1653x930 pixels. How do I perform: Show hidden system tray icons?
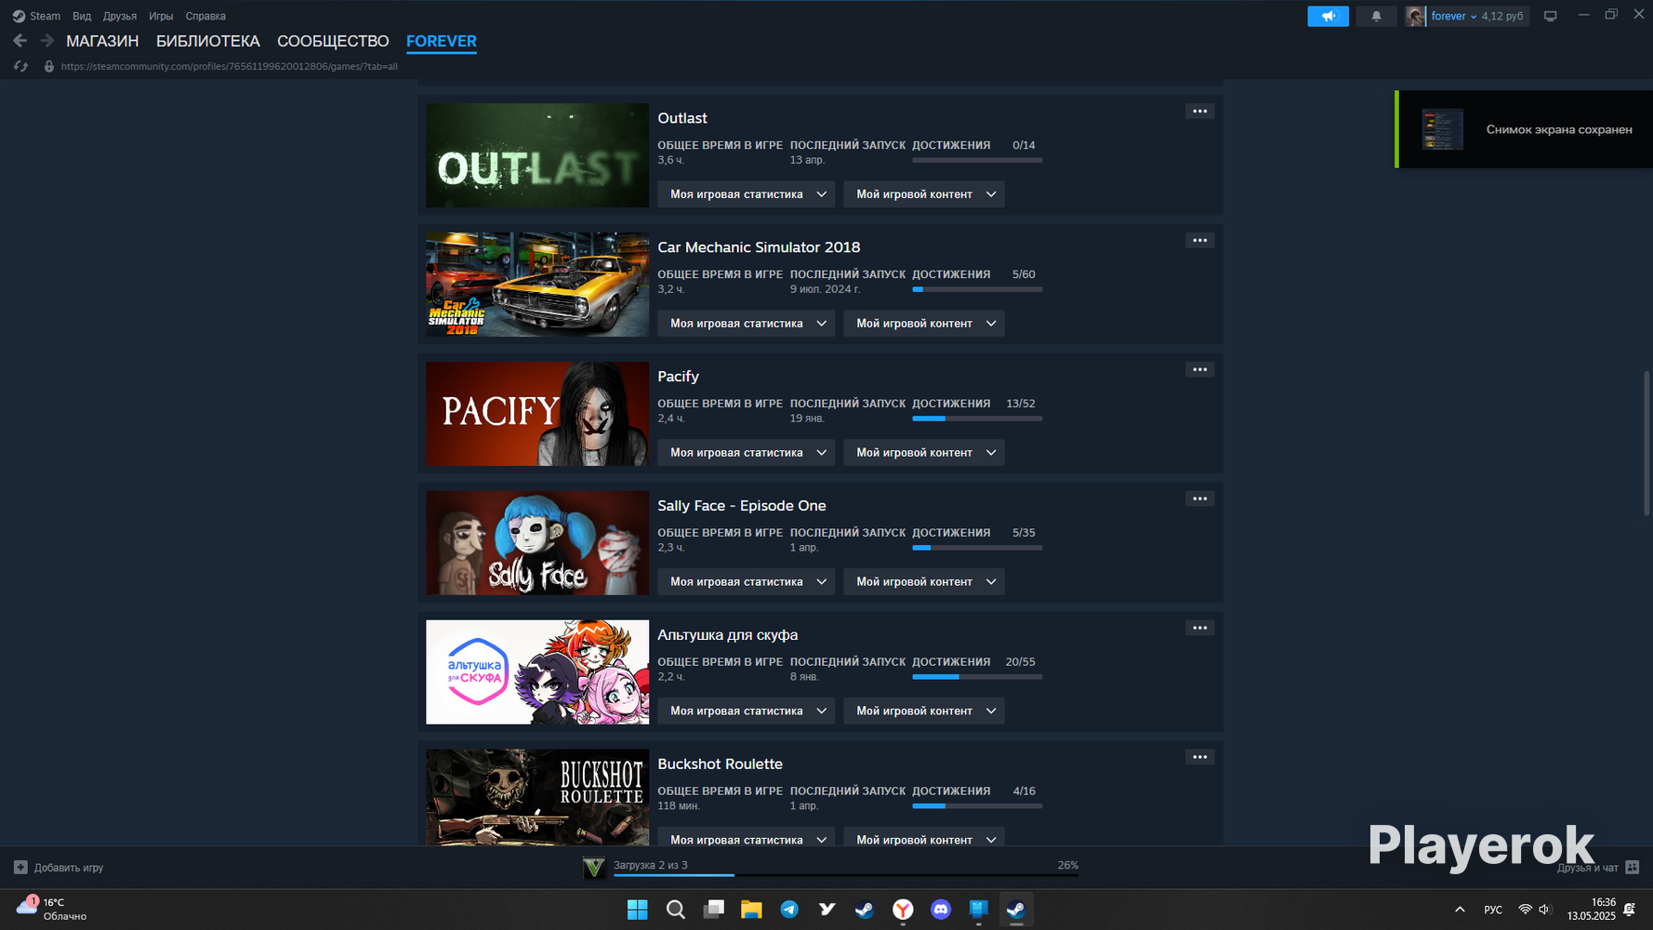tap(1460, 910)
